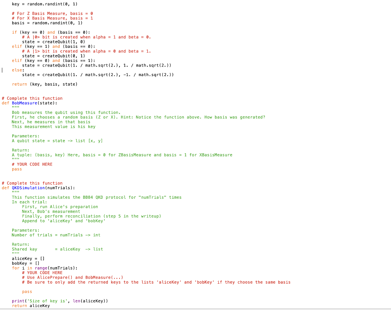Click the pass statement inside the for loop
The image size is (391, 310).
[x=27, y=291]
